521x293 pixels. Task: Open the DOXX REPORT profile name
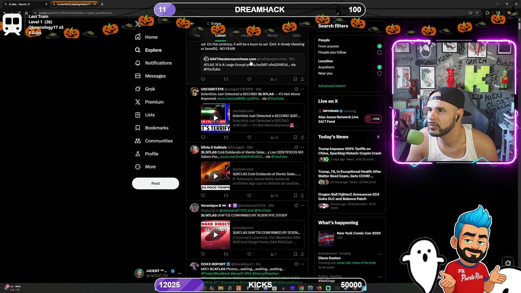point(213,264)
